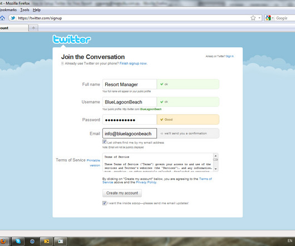295x246 pixels.
Task: Click the Twitter bird site icon in address bar
Action: pos(13,18)
